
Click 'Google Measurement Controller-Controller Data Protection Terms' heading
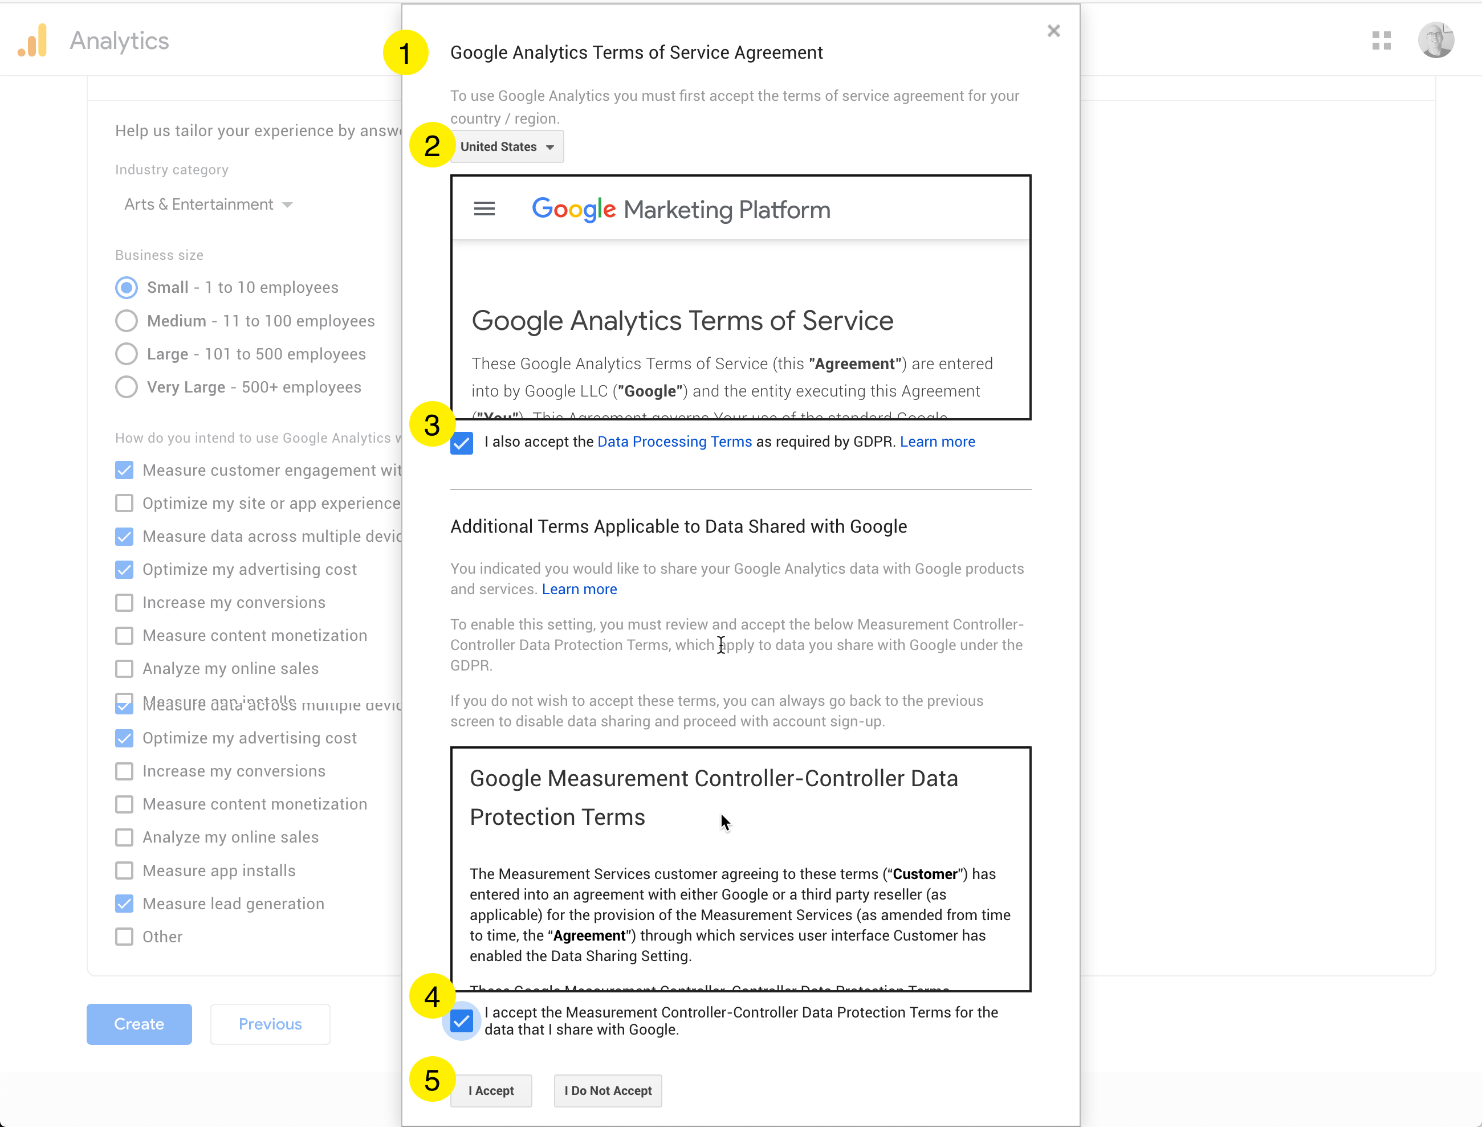pyautogui.click(x=714, y=798)
